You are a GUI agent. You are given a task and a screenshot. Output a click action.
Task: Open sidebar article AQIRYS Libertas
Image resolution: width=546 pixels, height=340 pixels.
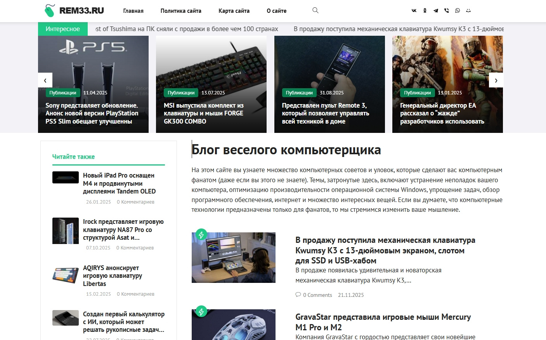point(113,276)
